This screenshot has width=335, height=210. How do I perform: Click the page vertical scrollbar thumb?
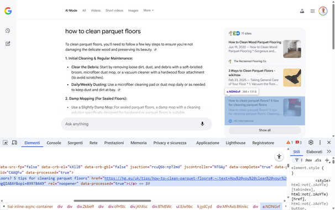(x=333, y=27)
